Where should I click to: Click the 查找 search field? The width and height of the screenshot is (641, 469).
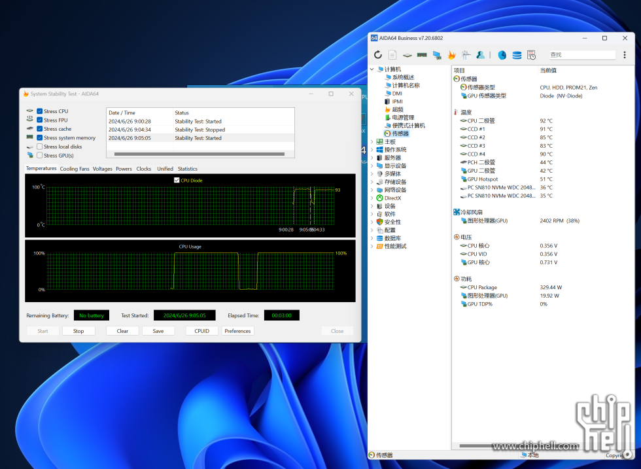[582, 55]
